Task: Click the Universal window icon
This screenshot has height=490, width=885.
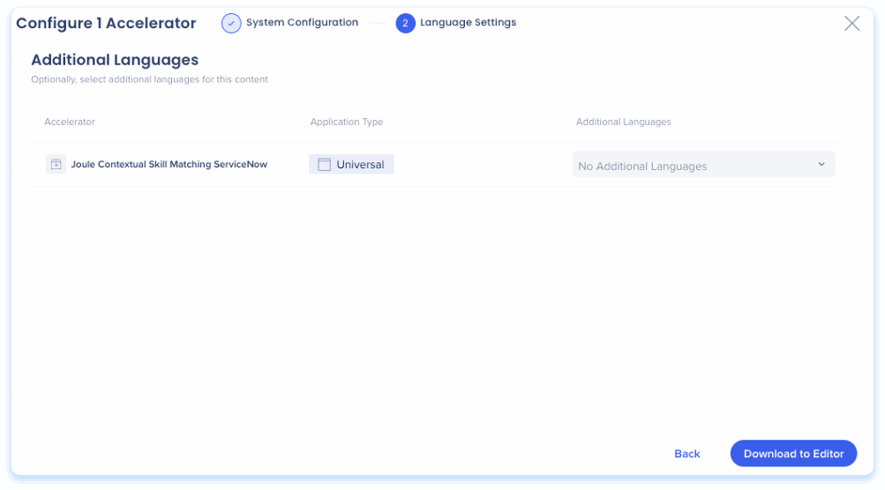Action: [324, 164]
